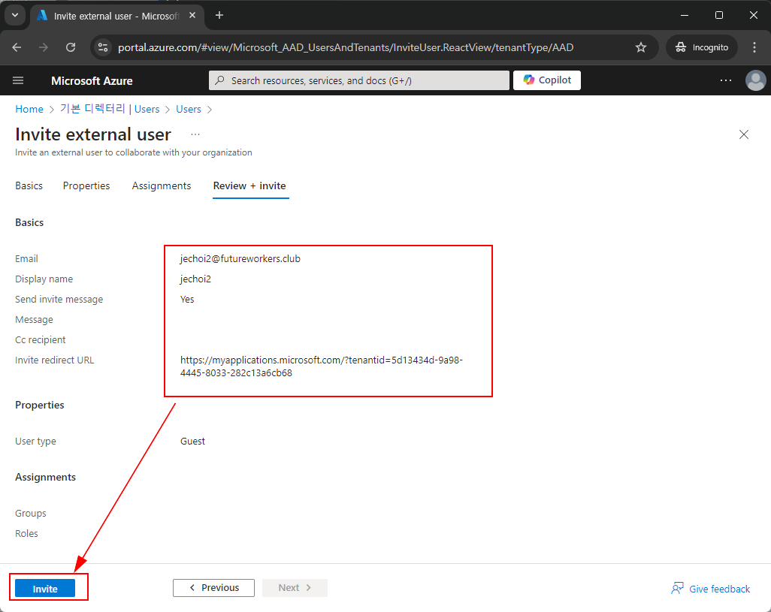Click the blue Invite button
Screen dimensions: 771x612
coord(45,589)
